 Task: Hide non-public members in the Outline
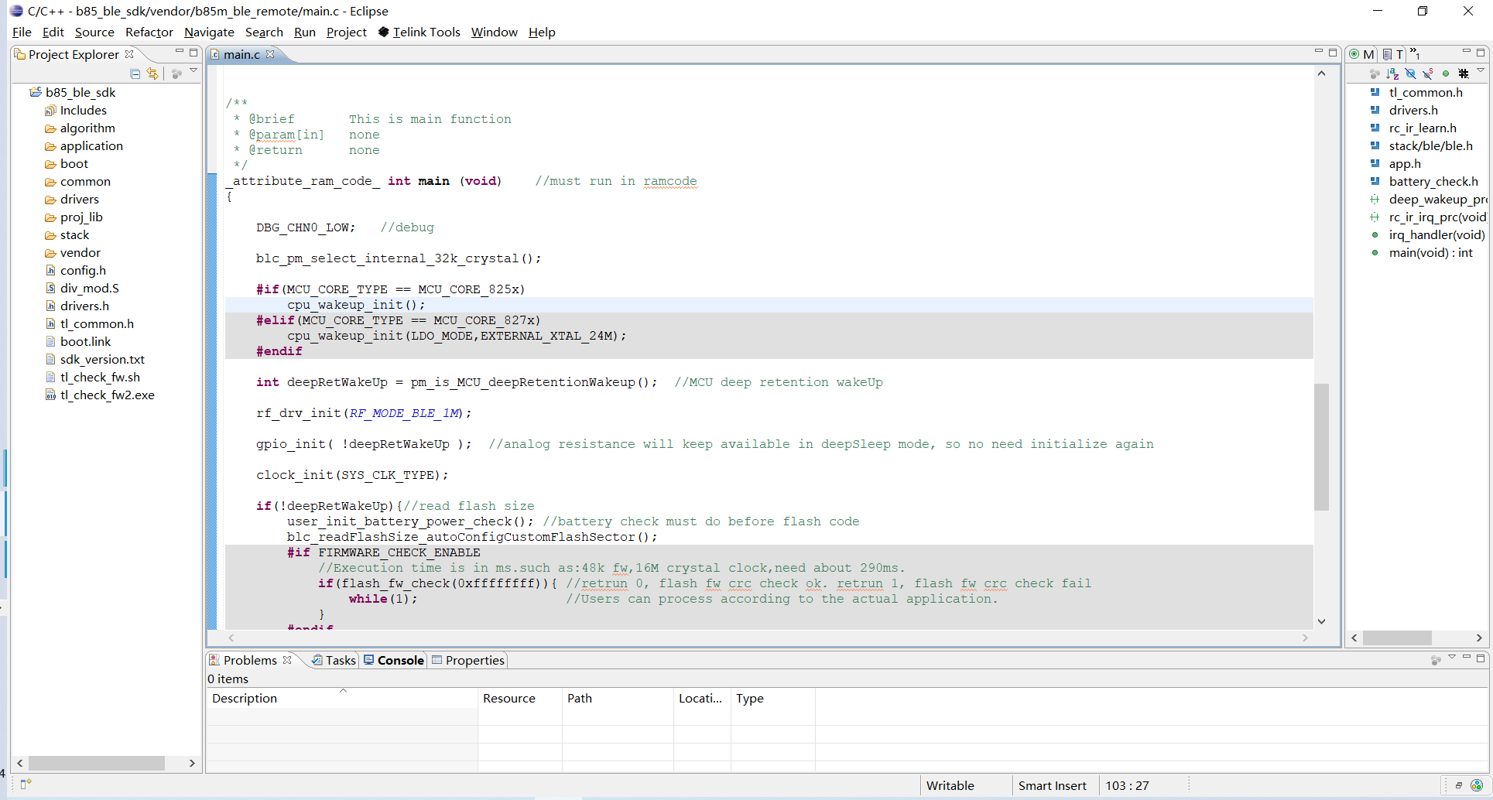tap(1446, 74)
